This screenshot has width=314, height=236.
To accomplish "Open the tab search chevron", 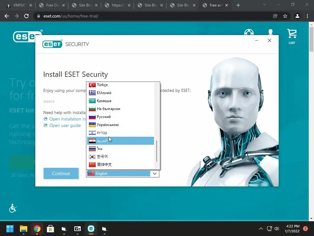I will tap(265, 4).
